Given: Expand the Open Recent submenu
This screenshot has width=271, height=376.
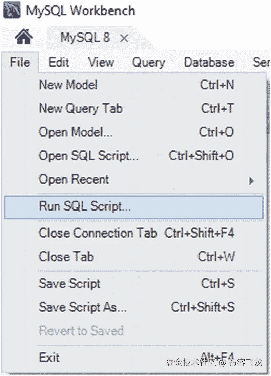Looking at the screenshot, I should [73, 180].
